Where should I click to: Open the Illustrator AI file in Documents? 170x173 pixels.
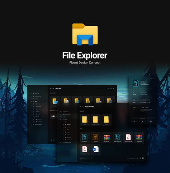(x=95, y=137)
